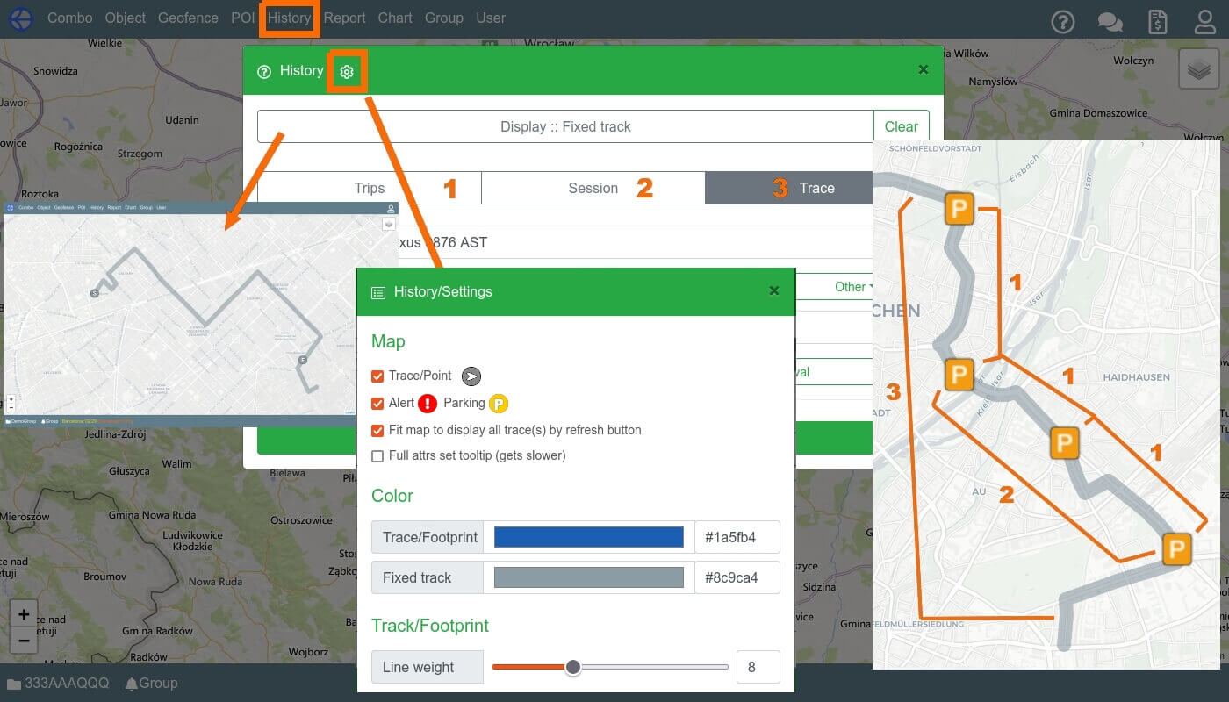The image size is (1229, 702).
Task: Open the chat messages icon
Action: point(1110,21)
